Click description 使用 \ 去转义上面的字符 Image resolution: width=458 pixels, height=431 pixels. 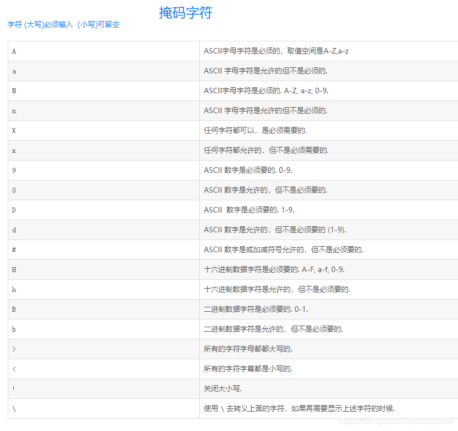tap(244, 409)
